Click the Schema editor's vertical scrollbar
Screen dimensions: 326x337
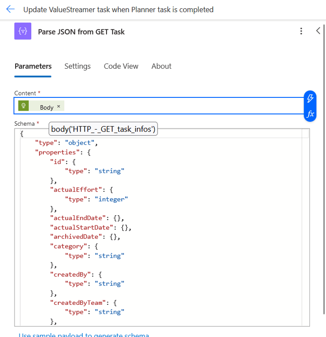(306, 219)
